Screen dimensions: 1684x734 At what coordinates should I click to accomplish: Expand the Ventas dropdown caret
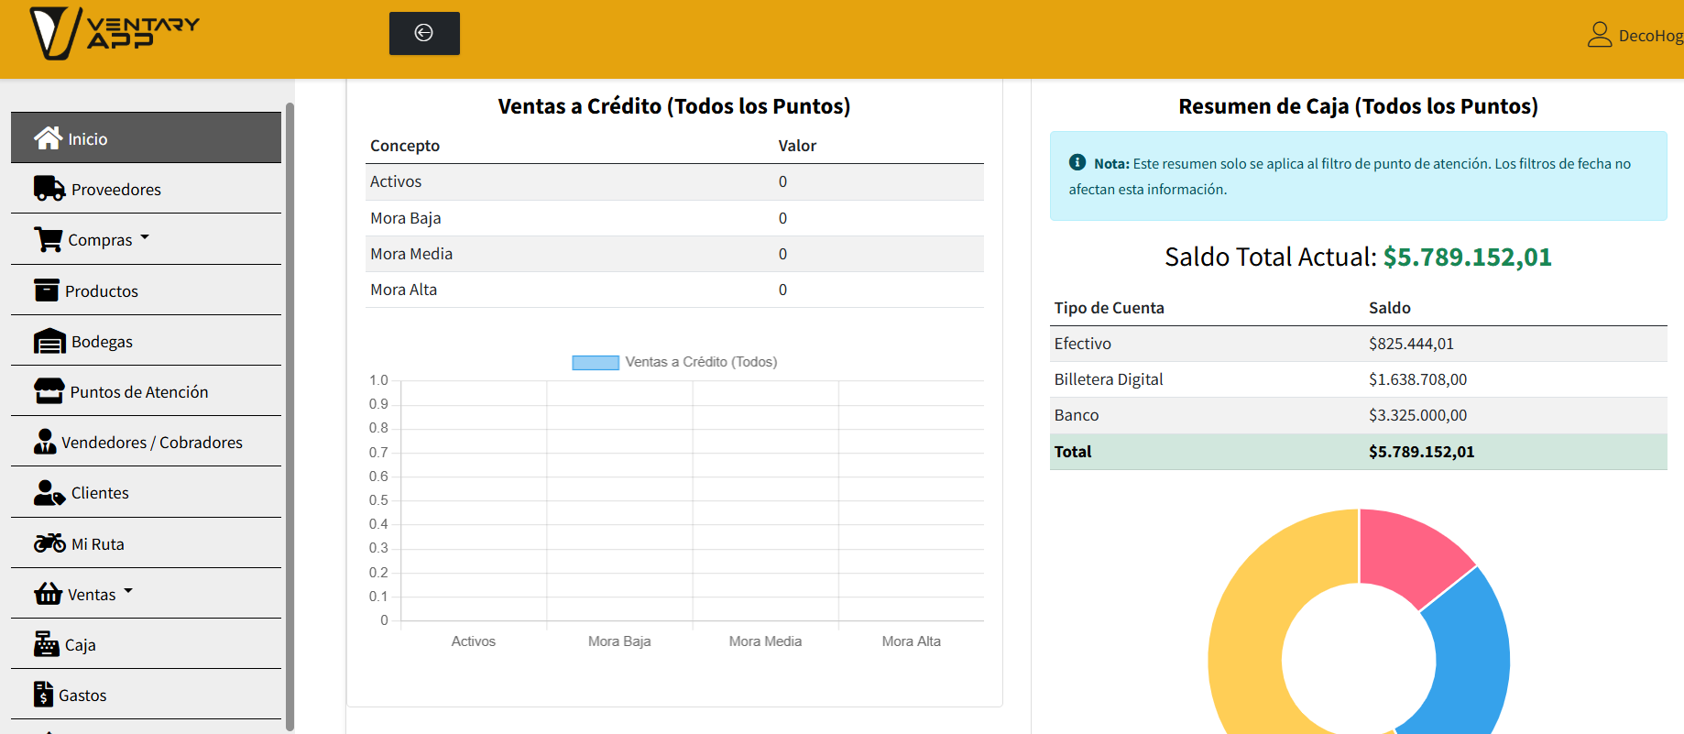(x=128, y=592)
